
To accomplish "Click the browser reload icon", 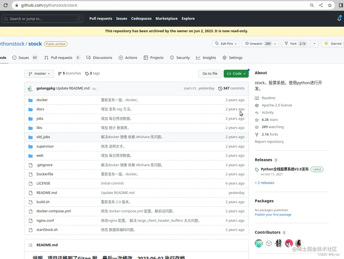I will pyautogui.click(x=5, y=5).
